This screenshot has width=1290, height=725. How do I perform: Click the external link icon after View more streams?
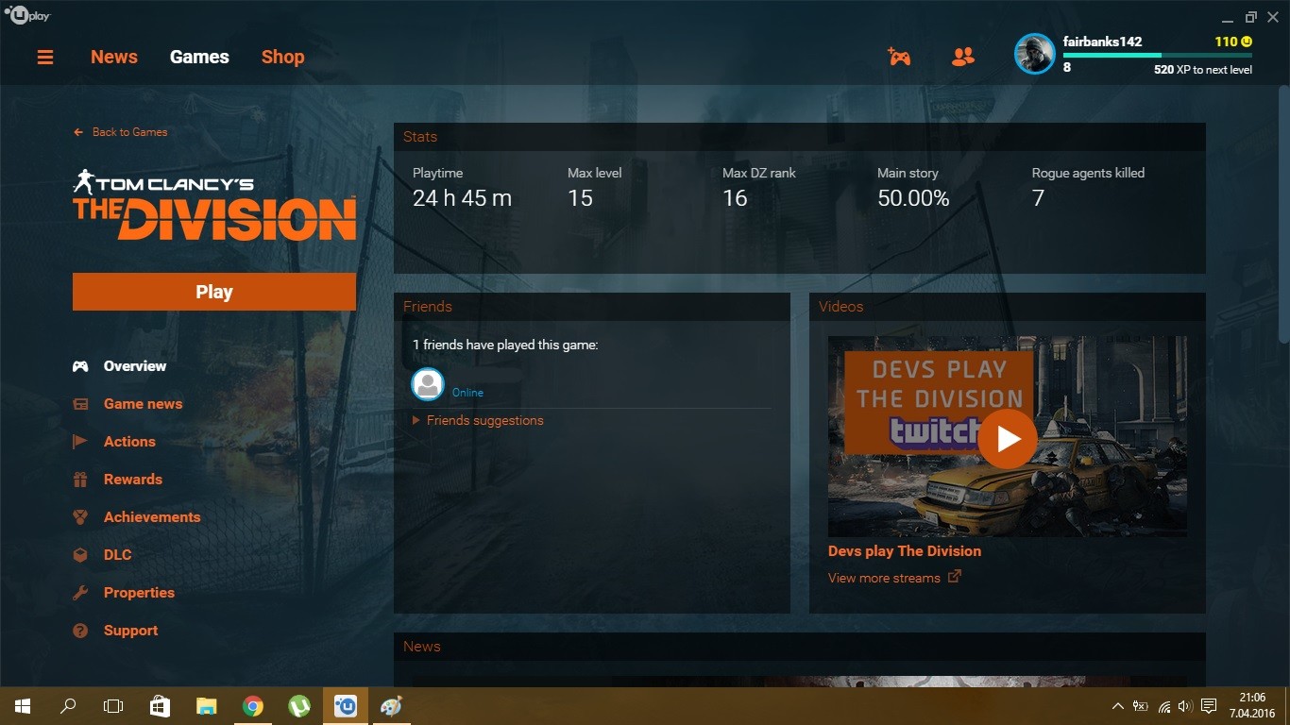955,577
